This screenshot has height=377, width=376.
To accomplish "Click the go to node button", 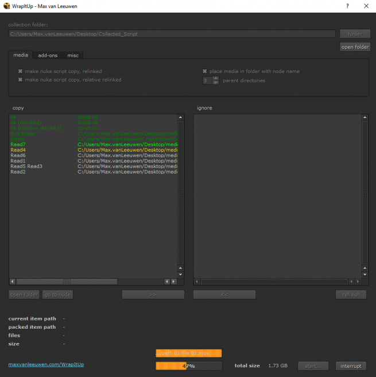I will click(x=57, y=294).
